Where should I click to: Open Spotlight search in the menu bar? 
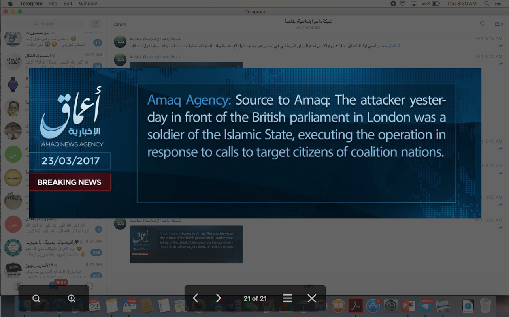[487, 4]
